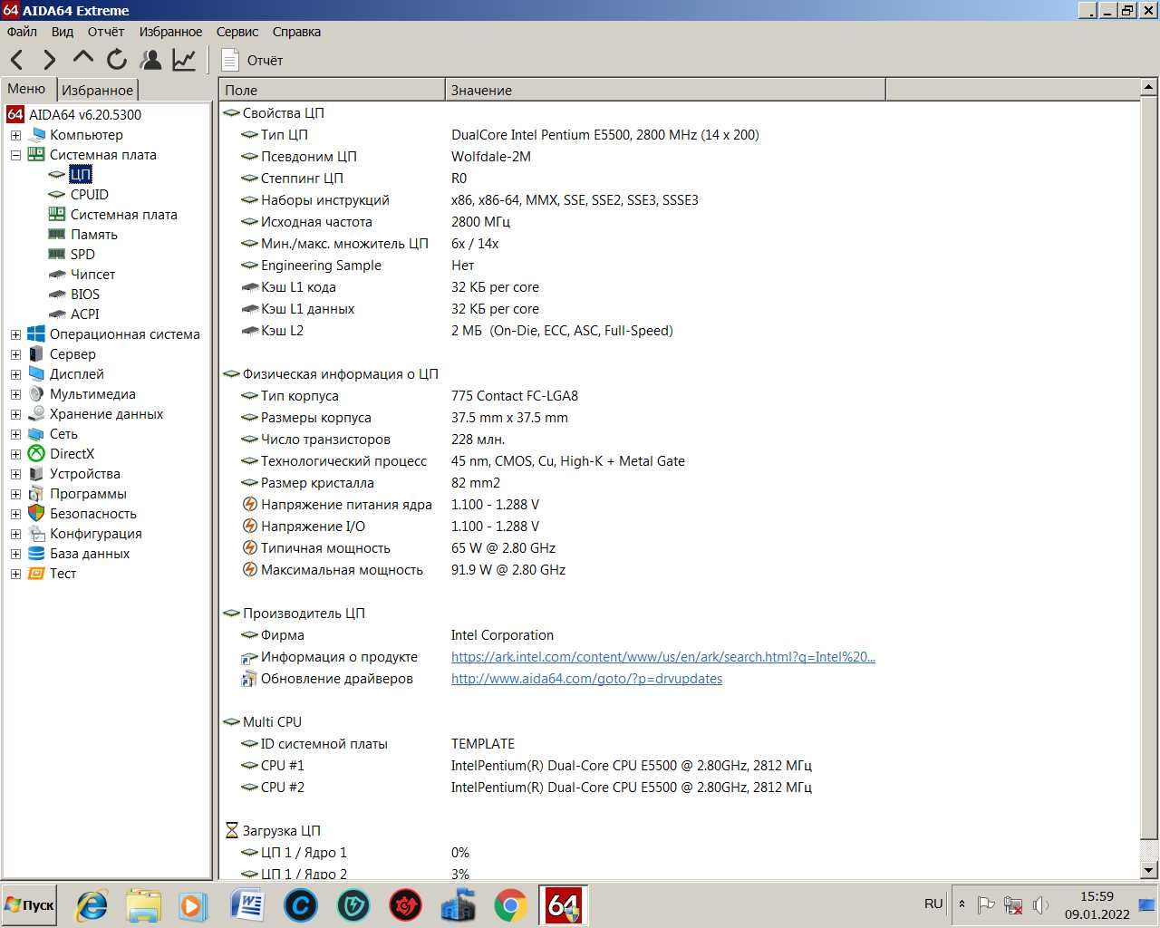Open the user icon in the toolbar
Viewport: 1160px width, 928px height.
tap(151, 60)
